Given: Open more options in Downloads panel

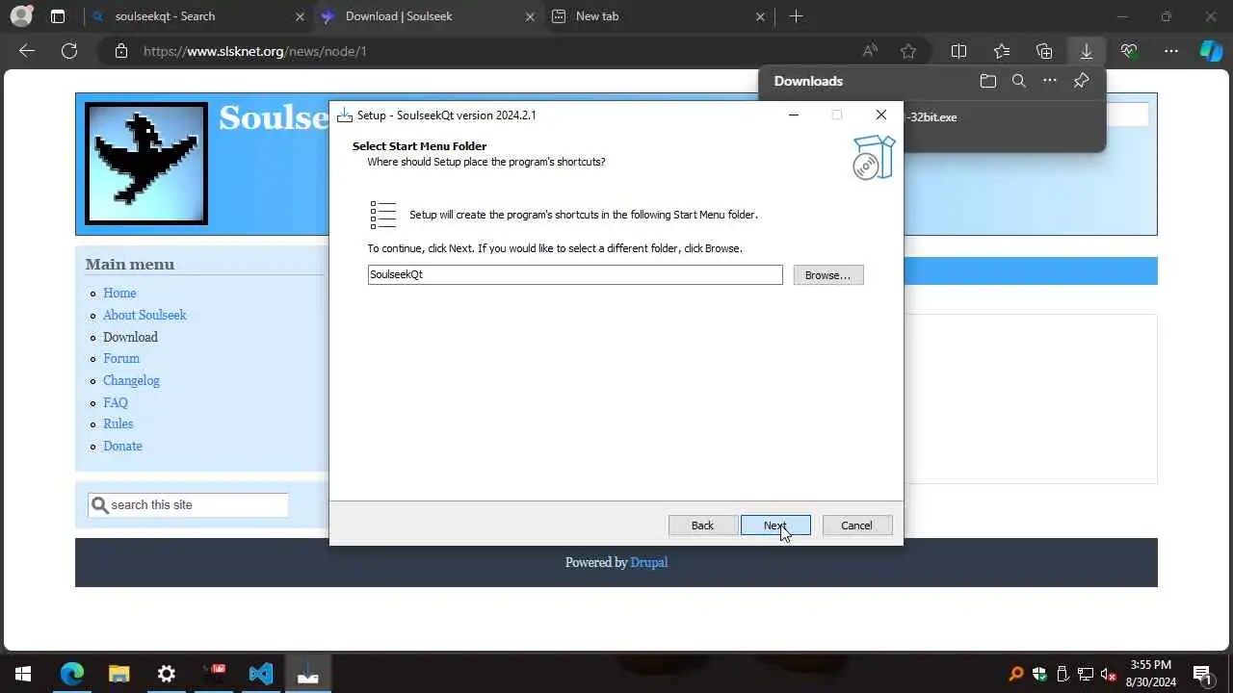Looking at the screenshot, I should [x=1049, y=81].
